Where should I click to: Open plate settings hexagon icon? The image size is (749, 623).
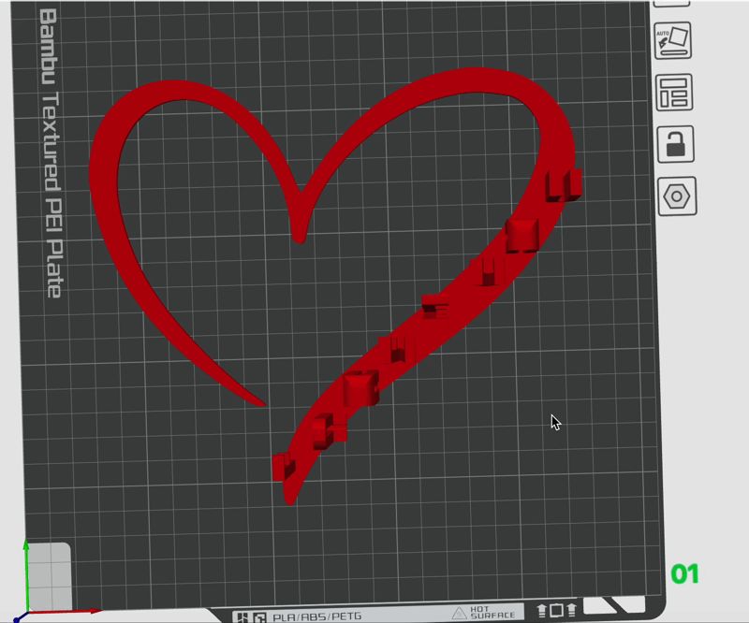tap(677, 196)
